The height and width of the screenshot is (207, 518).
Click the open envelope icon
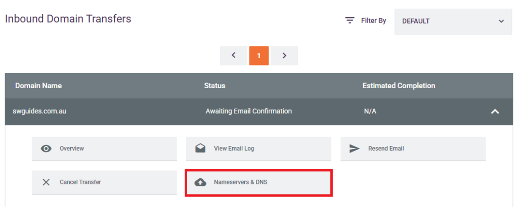click(x=200, y=149)
